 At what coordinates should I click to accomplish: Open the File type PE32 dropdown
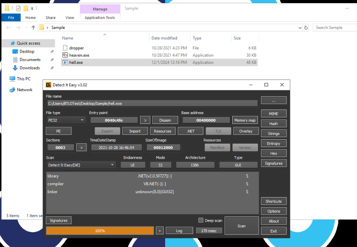(x=66, y=120)
